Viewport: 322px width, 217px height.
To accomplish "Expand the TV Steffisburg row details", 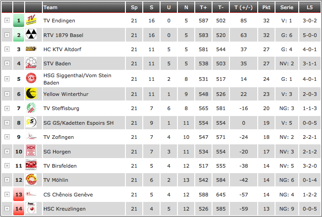I will 7,108.
